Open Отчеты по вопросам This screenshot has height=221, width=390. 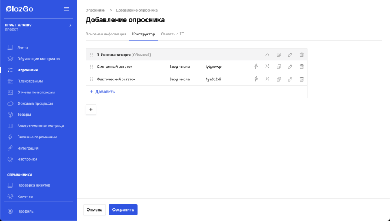pyautogui.click(x=36, y=92)
